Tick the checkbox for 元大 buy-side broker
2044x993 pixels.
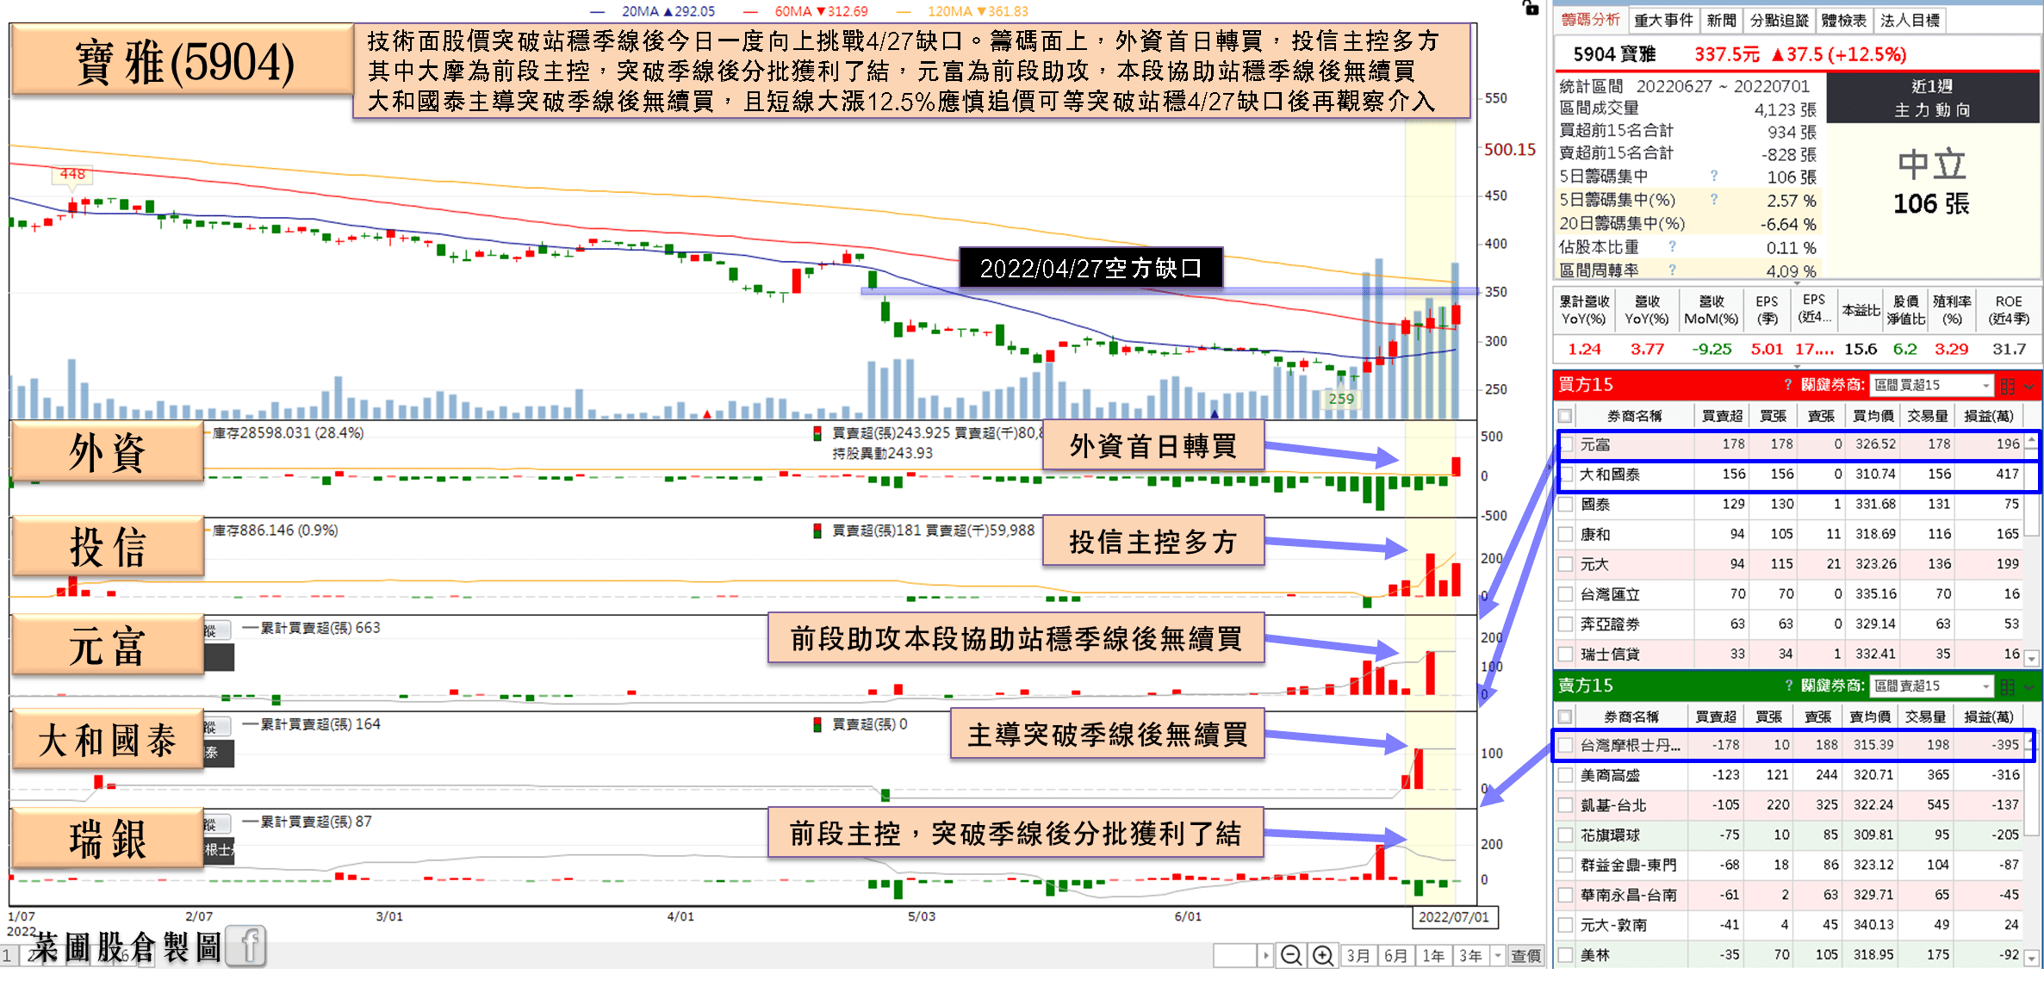(1566, 565)
